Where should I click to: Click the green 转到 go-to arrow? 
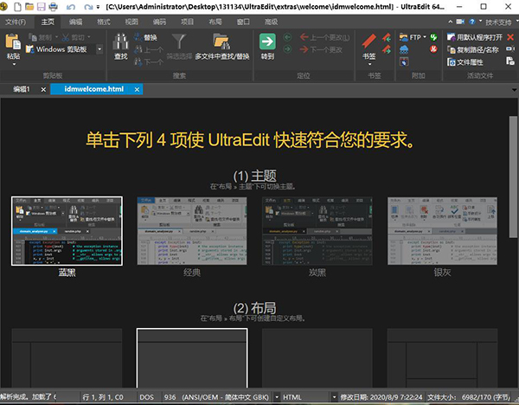[267, 41]
